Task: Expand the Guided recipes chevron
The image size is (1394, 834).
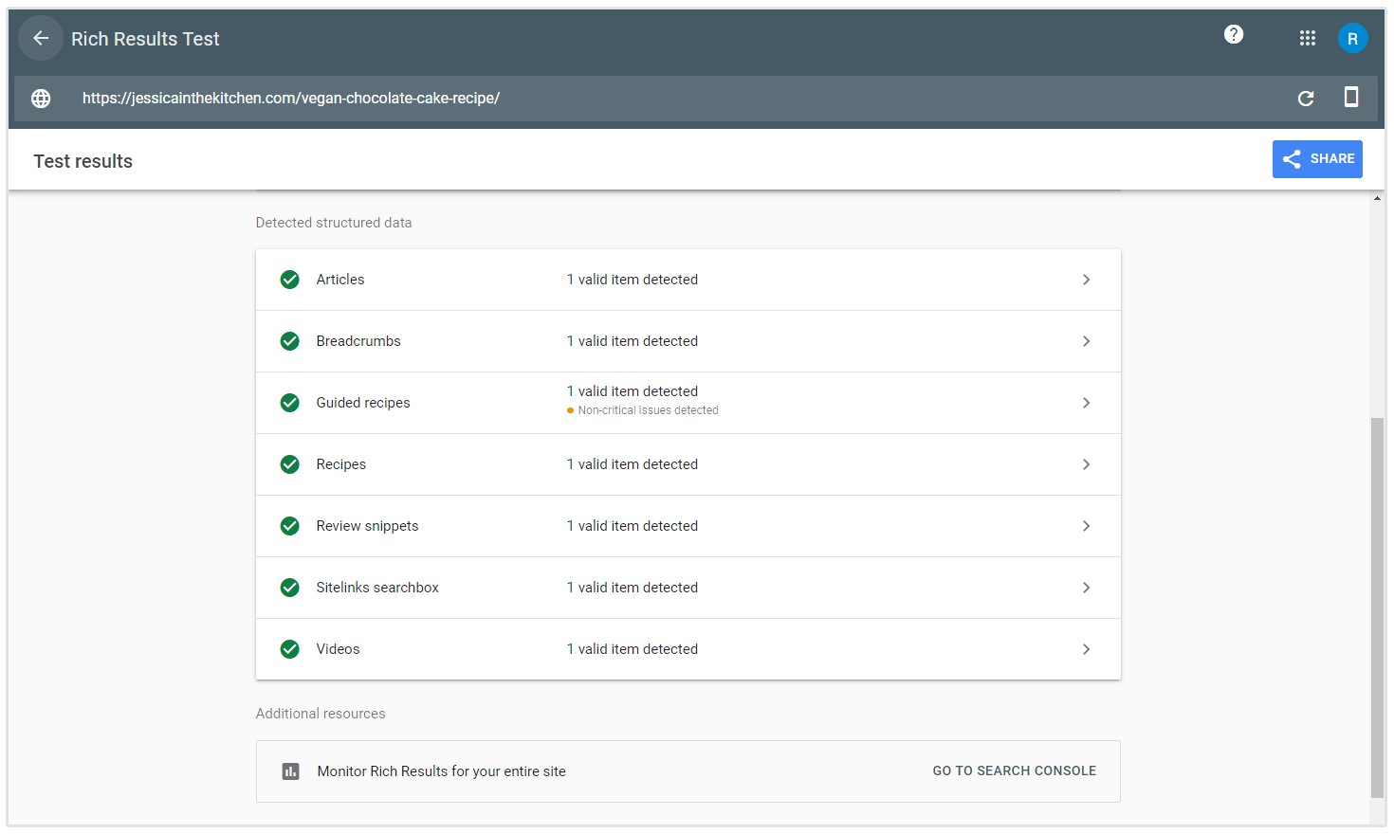Action: click(1086, 403)
